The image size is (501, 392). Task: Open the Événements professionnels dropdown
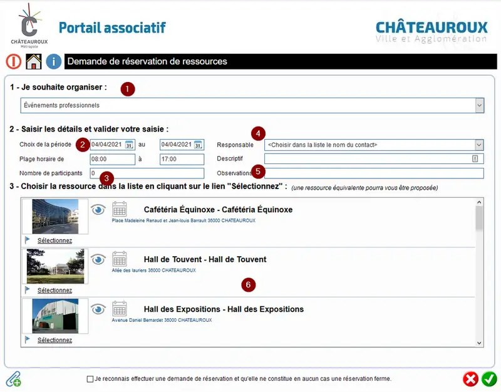click(252, 105)
